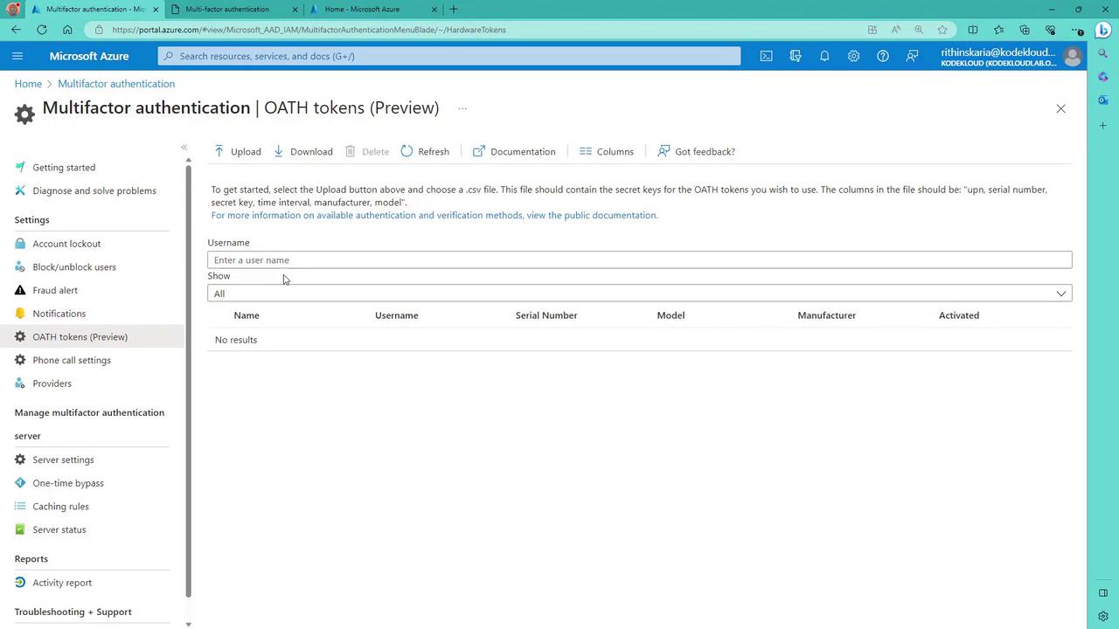The height and width of the screenshot is (629, 1119).
Task: Open Server status page
Action: [x=59, y=530]
